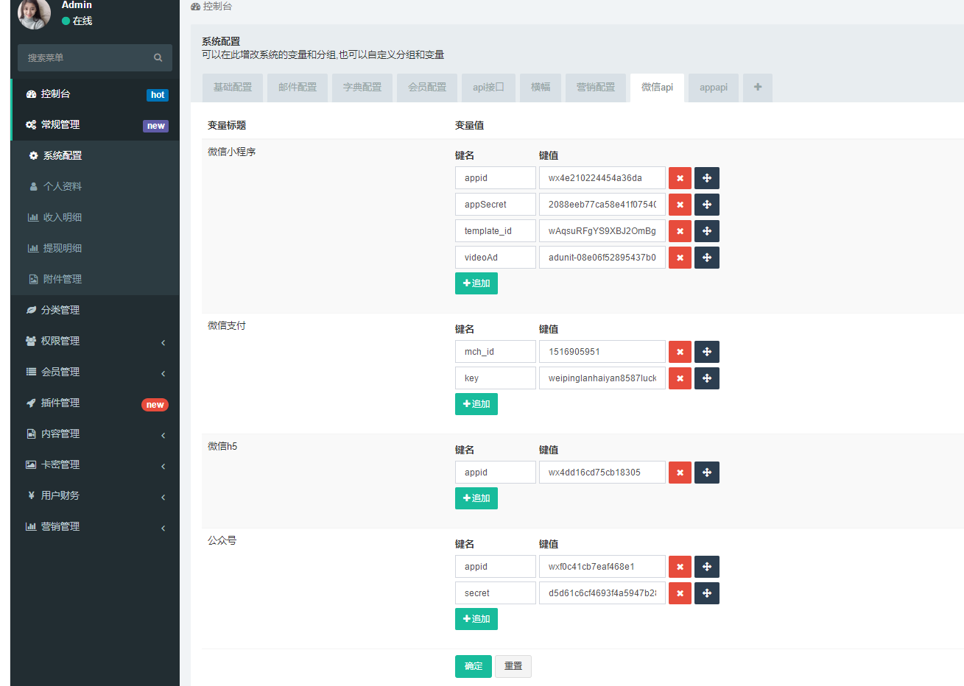Select the 用户财务 currency icon
Screen dimensions: 964x686
pyautogui.click(x=29, y=497)
